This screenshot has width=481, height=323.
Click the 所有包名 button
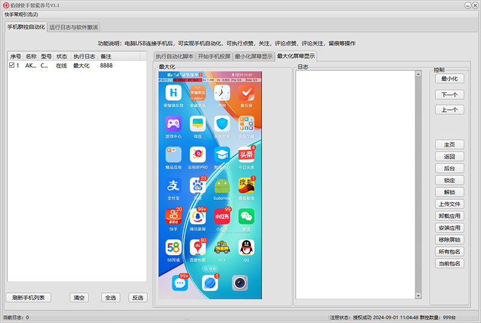click(449, 252)
